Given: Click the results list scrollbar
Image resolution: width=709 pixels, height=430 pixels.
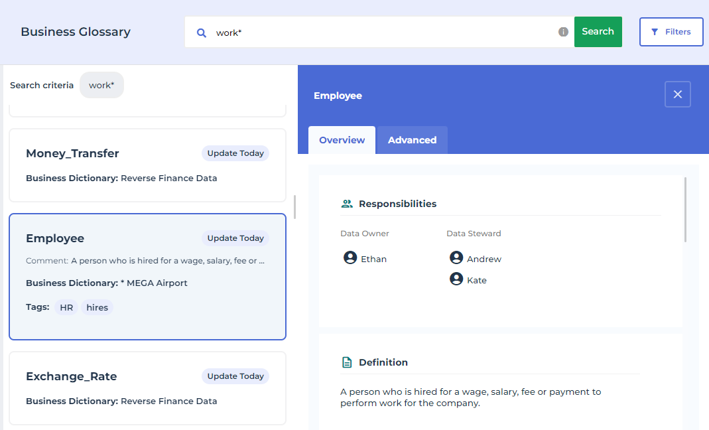Looking at the screenshot, I should pos(294,207).
